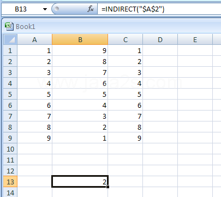This screenshot has height=197, width=221.
Task: Select row 1 header
Action: click(10, 50)
